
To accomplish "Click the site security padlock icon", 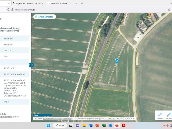I will point(12,10).
